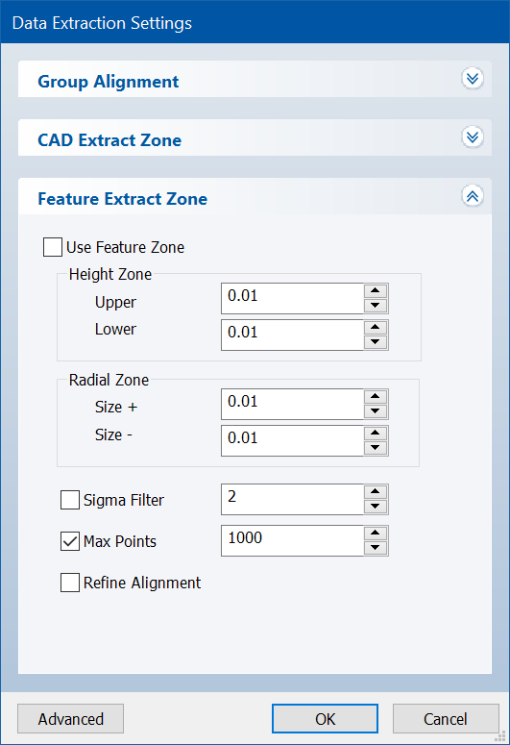
Task: Decrease the Height Zone Upper value
Action: 376,306
